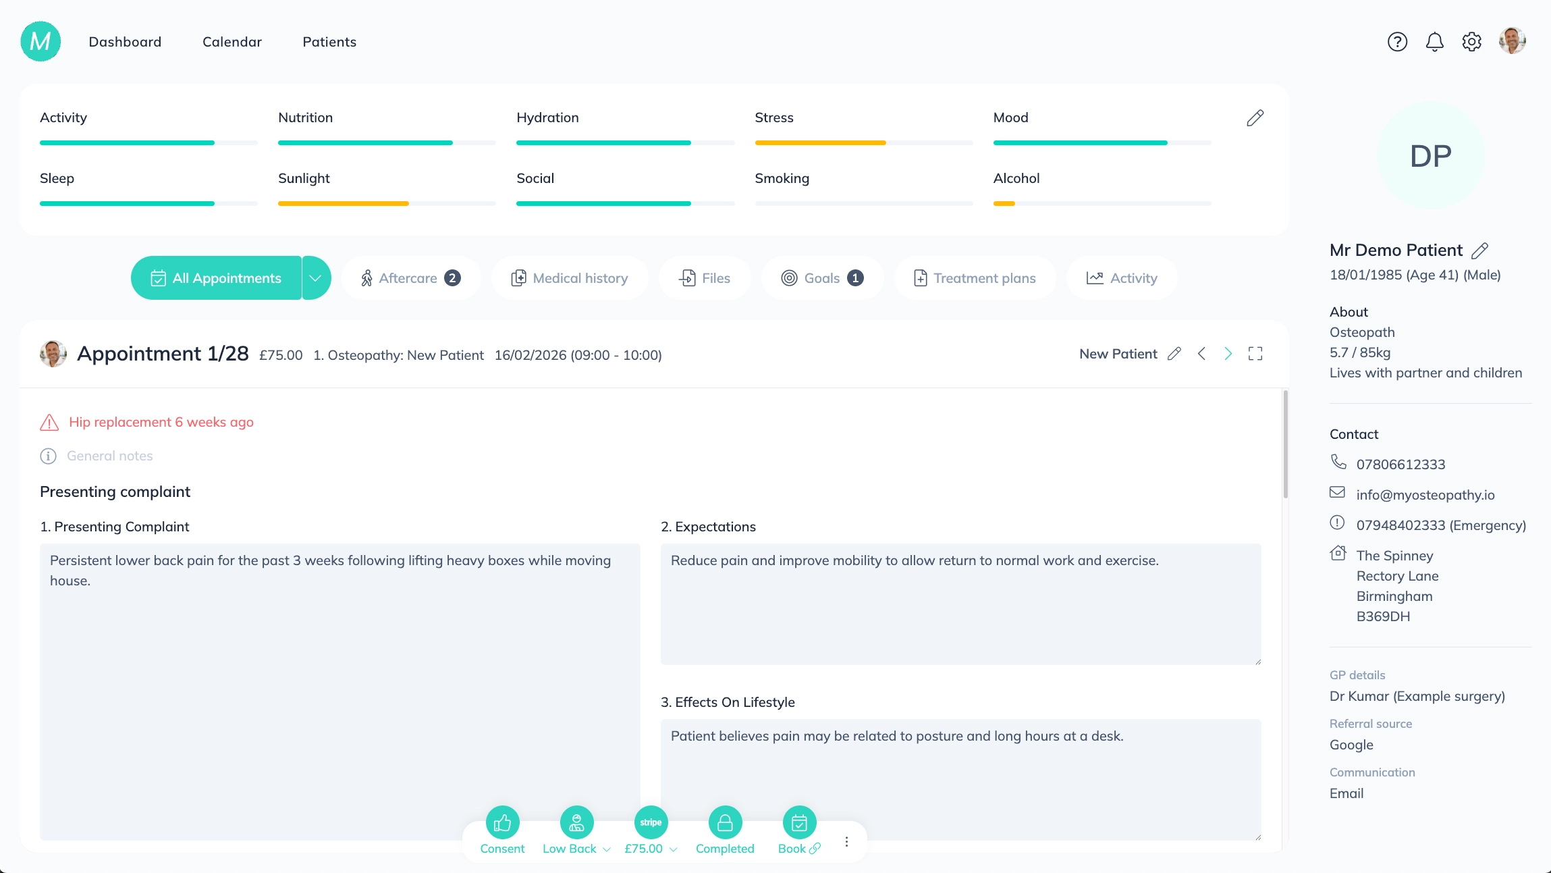Click the Consent thumbs-up icon
The width and height of the screenshot is (1551, 873).
click(502, 822)
